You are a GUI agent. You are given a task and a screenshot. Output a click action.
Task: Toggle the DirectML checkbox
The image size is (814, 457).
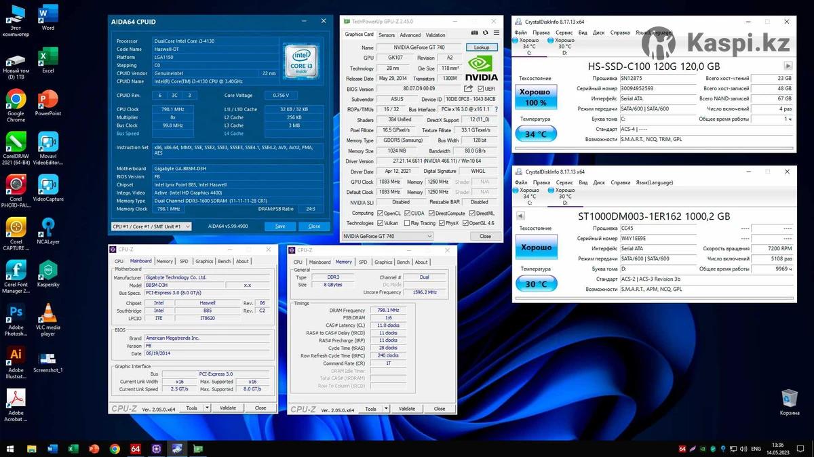(x=471, y=213)
